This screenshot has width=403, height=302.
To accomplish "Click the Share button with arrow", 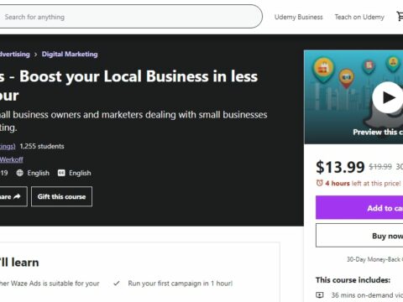I will [13, 196].
